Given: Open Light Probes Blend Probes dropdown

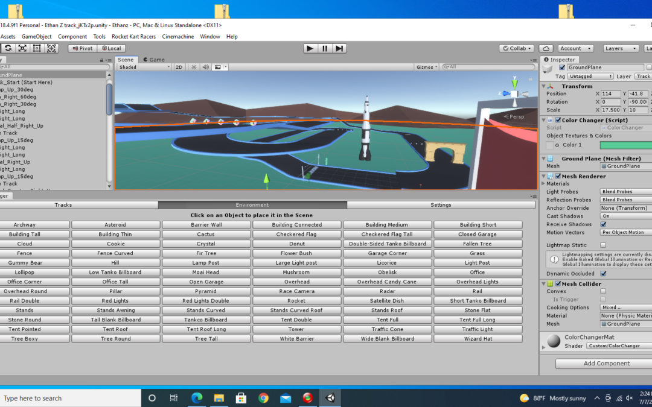Looking at the screenshot, I should click(626, 192).
